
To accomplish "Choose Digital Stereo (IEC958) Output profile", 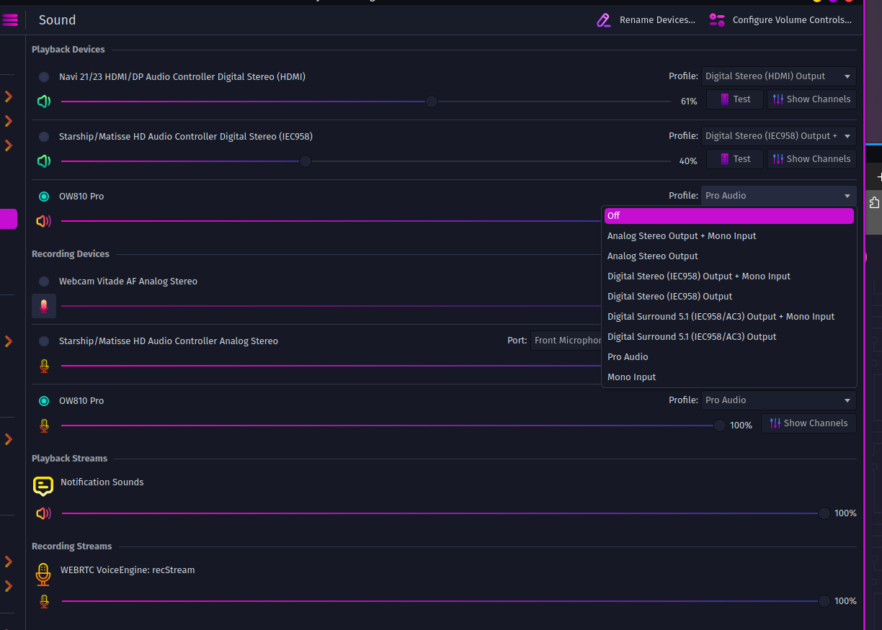I will click(729, 297).
